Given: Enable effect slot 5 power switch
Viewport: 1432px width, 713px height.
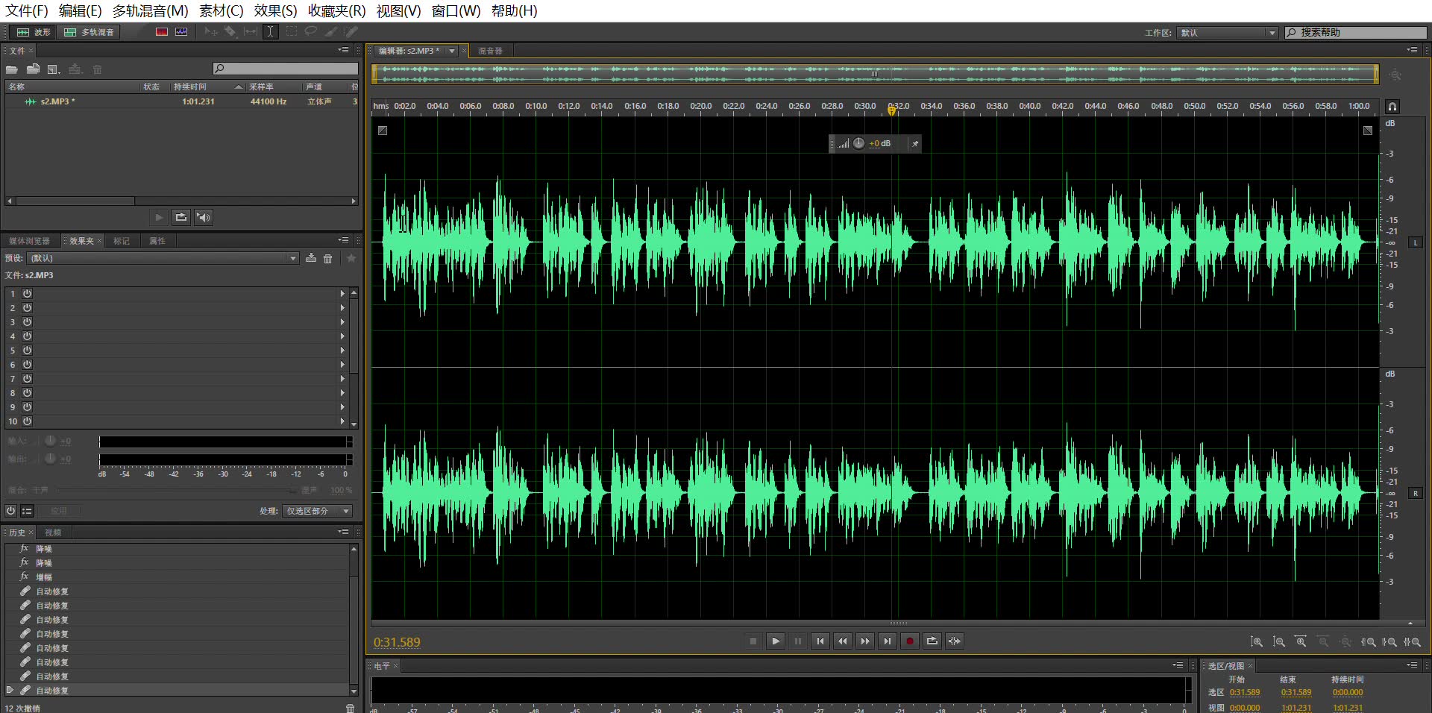Looking at the screenshot, I should pyautogui.click(x=27, y=351).
